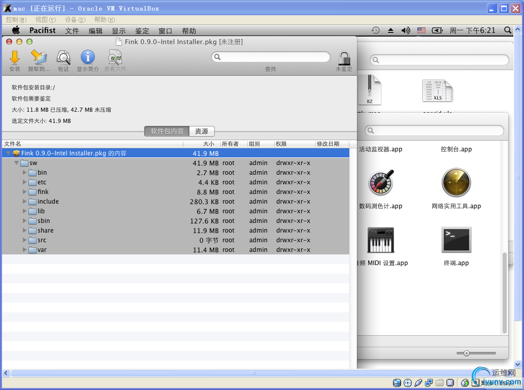
Task: Open the 数码测色计.app color meter icon
Action: [x=381, y=183]
